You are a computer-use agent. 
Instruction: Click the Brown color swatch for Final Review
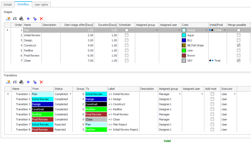[184, 56]
